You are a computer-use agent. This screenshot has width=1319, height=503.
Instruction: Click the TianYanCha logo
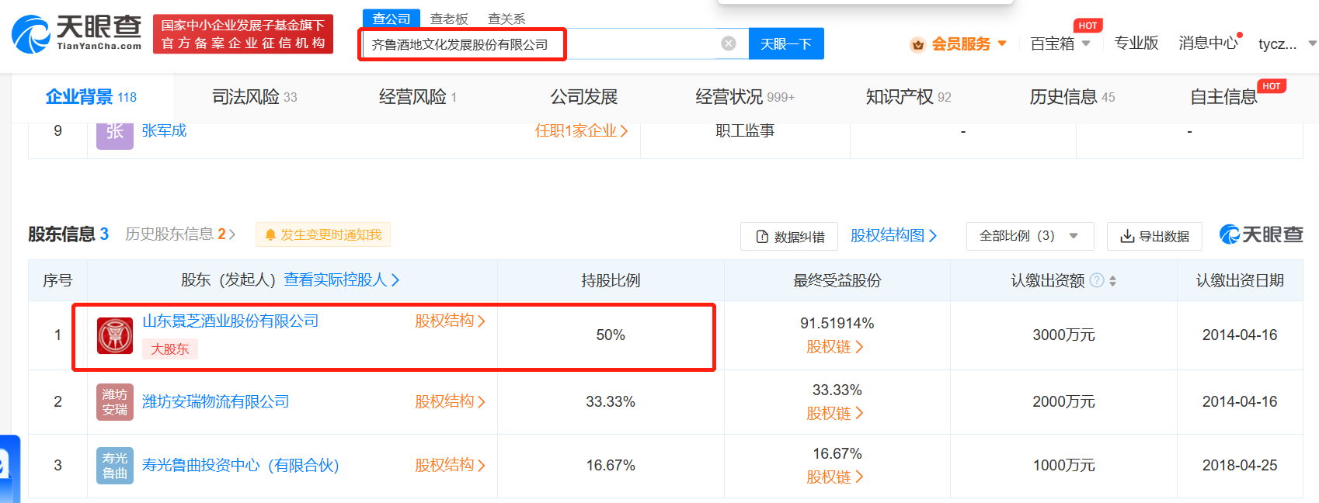pyautogui.click(x=77, y=34)
